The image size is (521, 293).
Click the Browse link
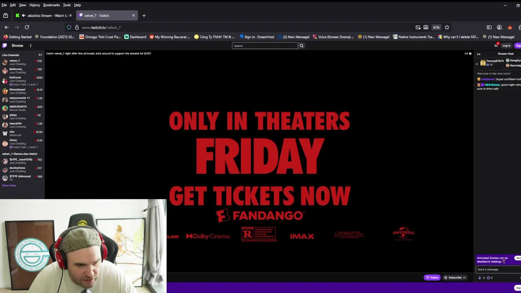17,46
